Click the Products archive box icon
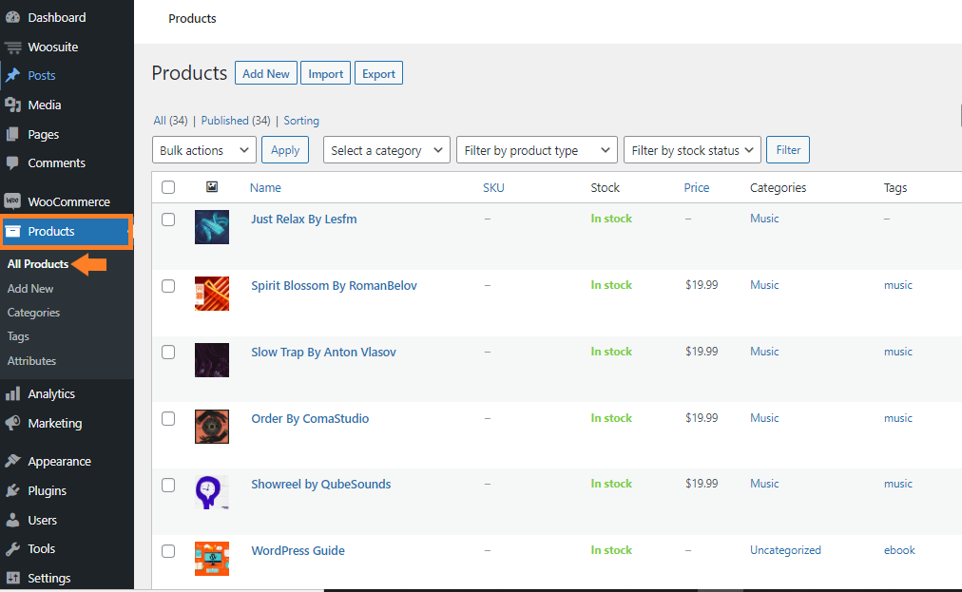The image size is (962, 592). tap(13, 231)
